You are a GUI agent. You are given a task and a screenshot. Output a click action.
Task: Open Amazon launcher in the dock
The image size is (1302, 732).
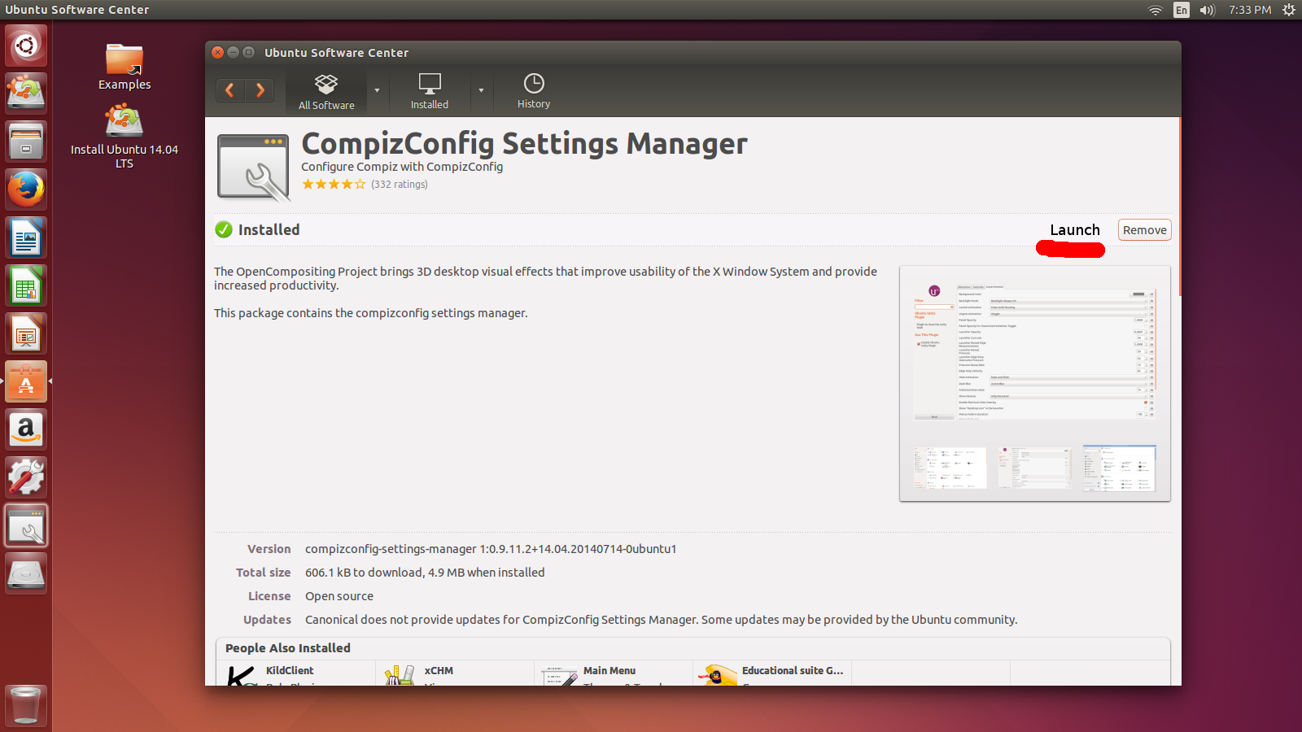(26, 429)
